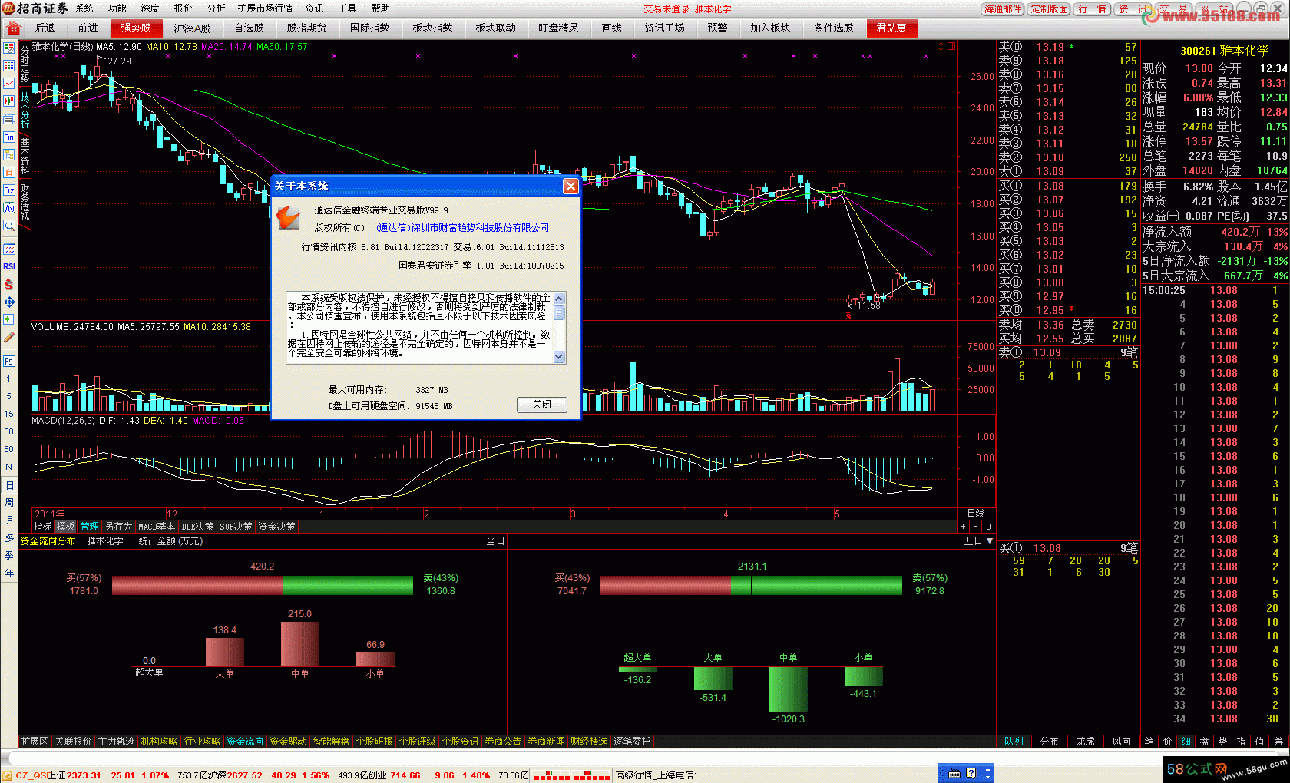This screenshot has height=783, width=1290.
Task: Click the dialog text scrollbar thumb
Action: coord(559,313)
